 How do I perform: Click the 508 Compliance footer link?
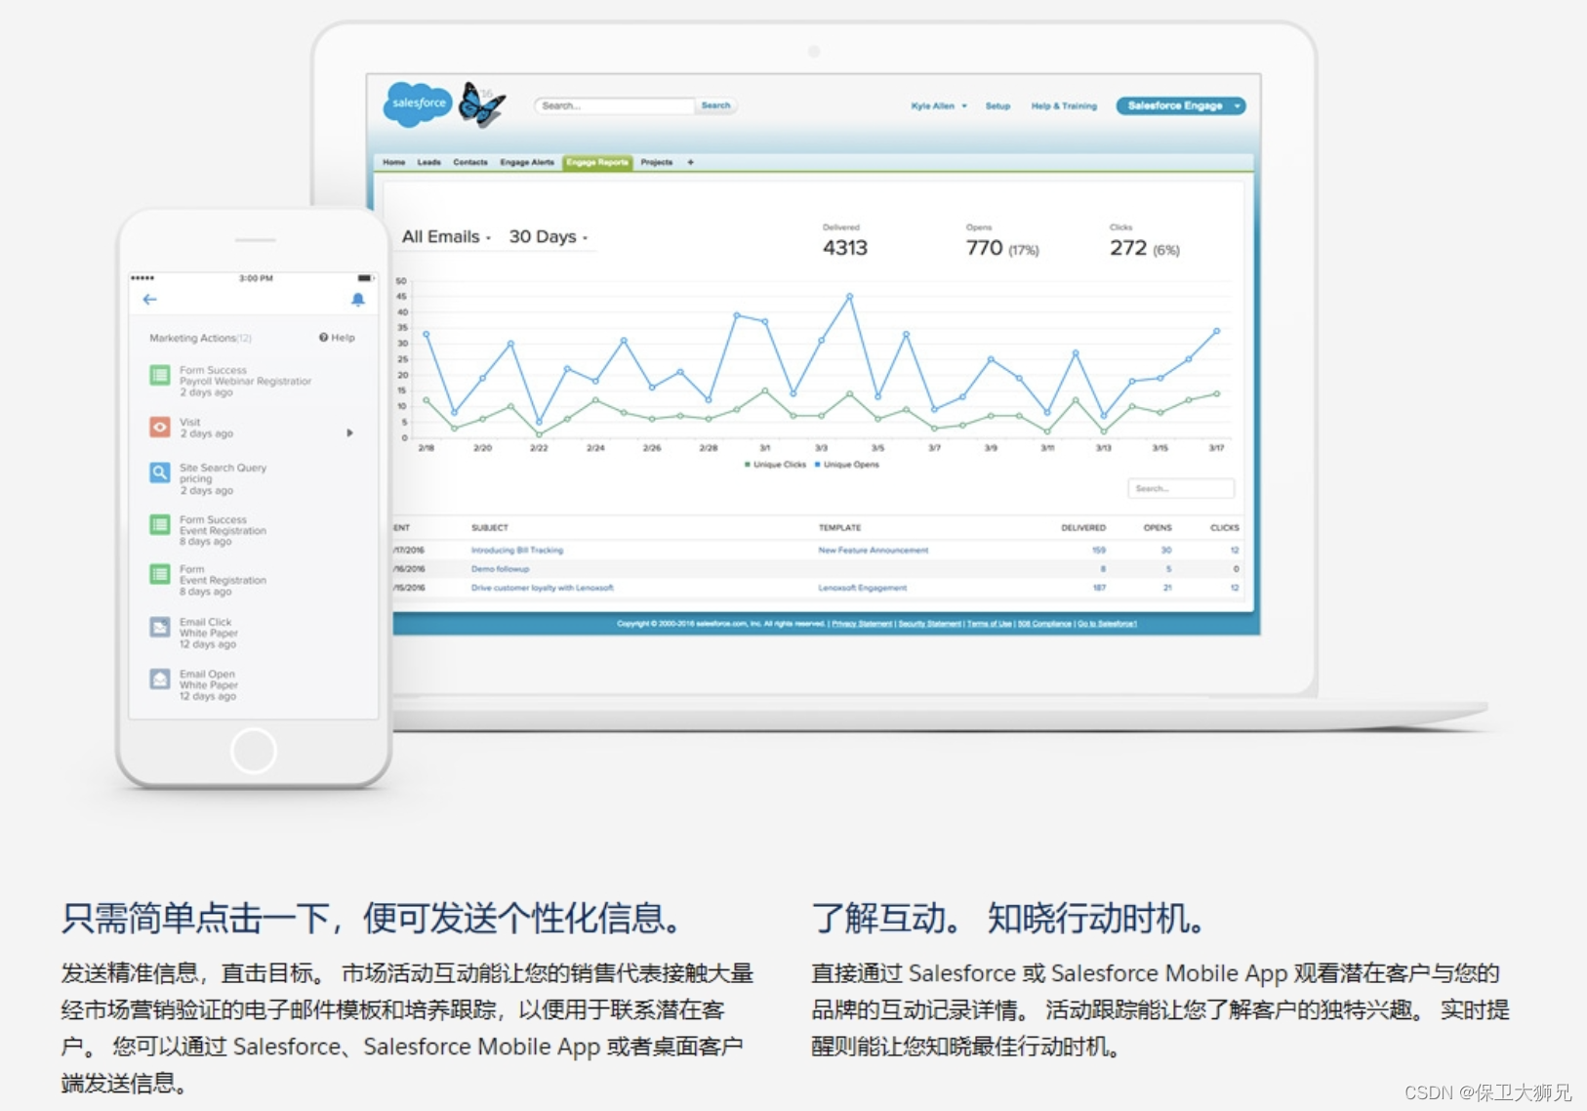[1045, 623]
